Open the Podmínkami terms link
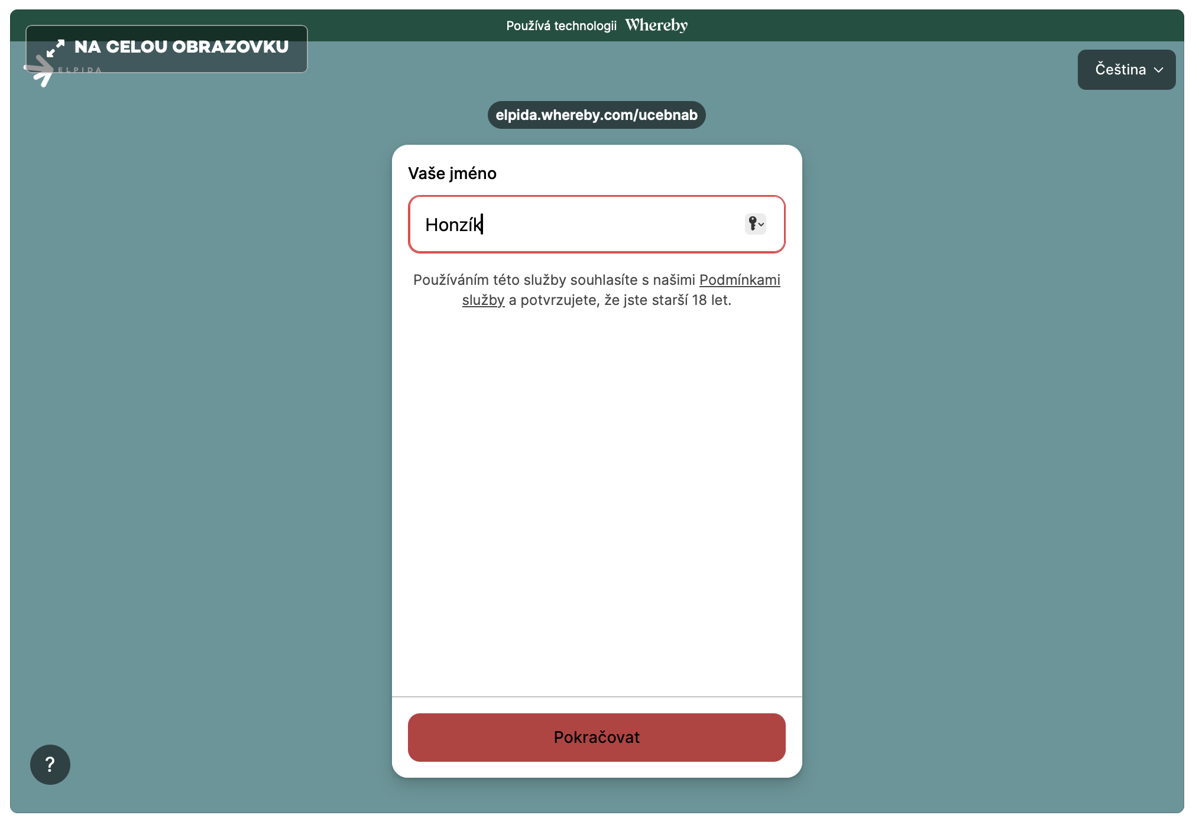The image size is (1199, 825). point(740,280)
